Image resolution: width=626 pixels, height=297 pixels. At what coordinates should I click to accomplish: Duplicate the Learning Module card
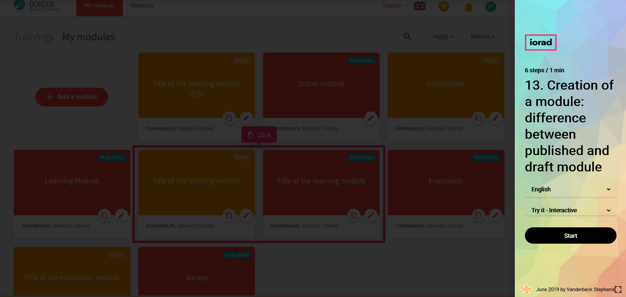pos(104,215)
